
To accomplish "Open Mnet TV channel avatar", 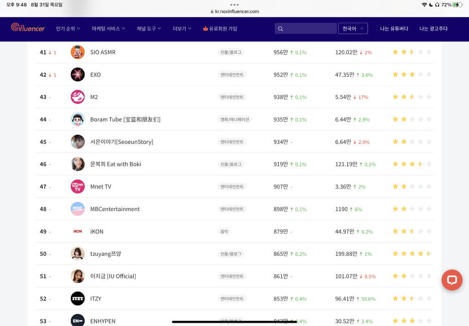I will (77, 187).
